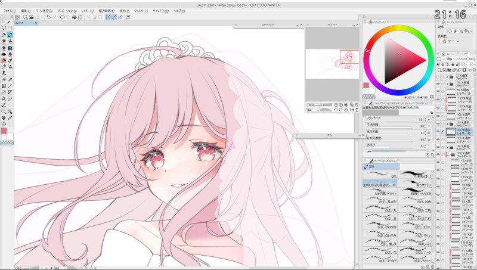Screen dimensions: 477x270
Task: Show the hidden 23% folder 1 layer
Action: (438, 77)
